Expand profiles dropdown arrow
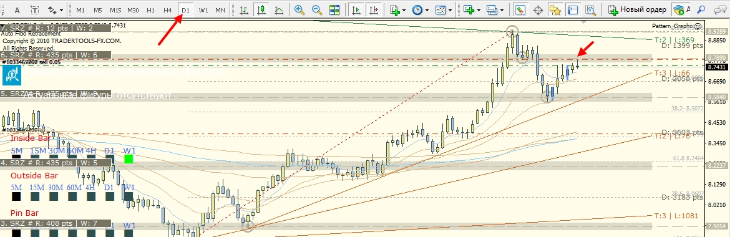730x237 pixels. [x=502, y=10]
